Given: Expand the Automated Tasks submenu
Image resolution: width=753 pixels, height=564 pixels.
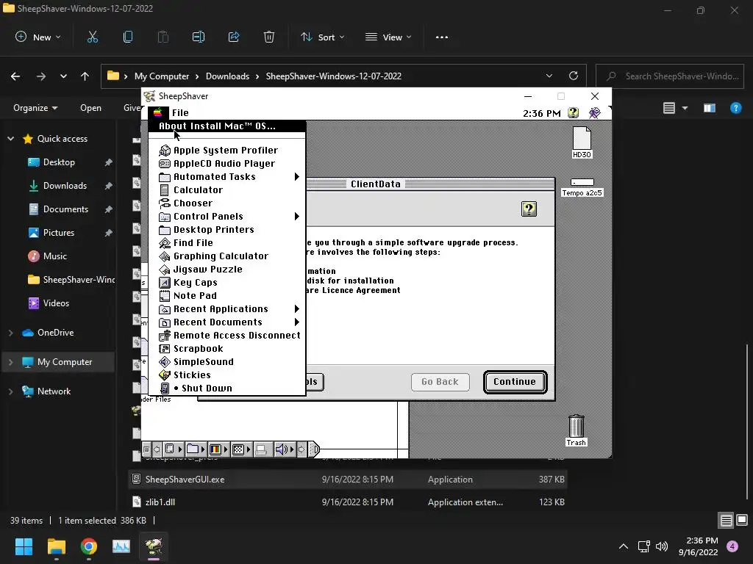Looking at the screenshot, I should pyautogui.click(x=226, y=176).
